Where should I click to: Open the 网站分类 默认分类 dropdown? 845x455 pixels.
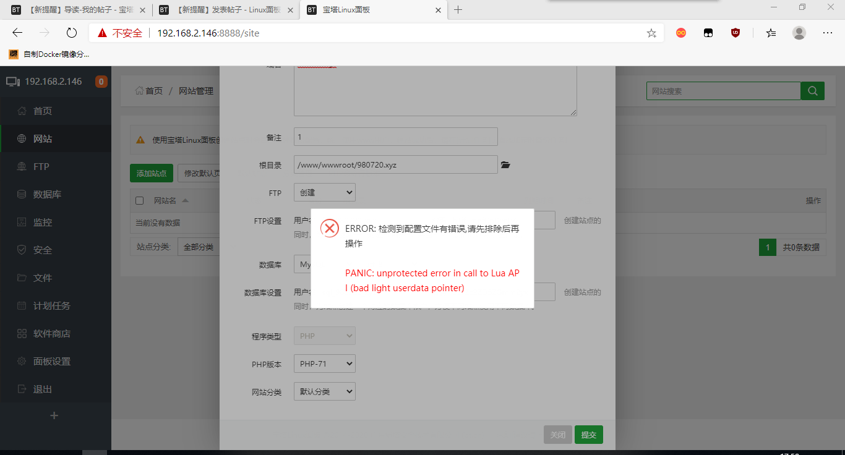[325, 391]
